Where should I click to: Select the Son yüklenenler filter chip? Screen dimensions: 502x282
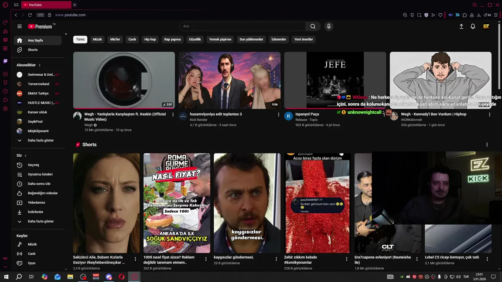coord(251,40)
